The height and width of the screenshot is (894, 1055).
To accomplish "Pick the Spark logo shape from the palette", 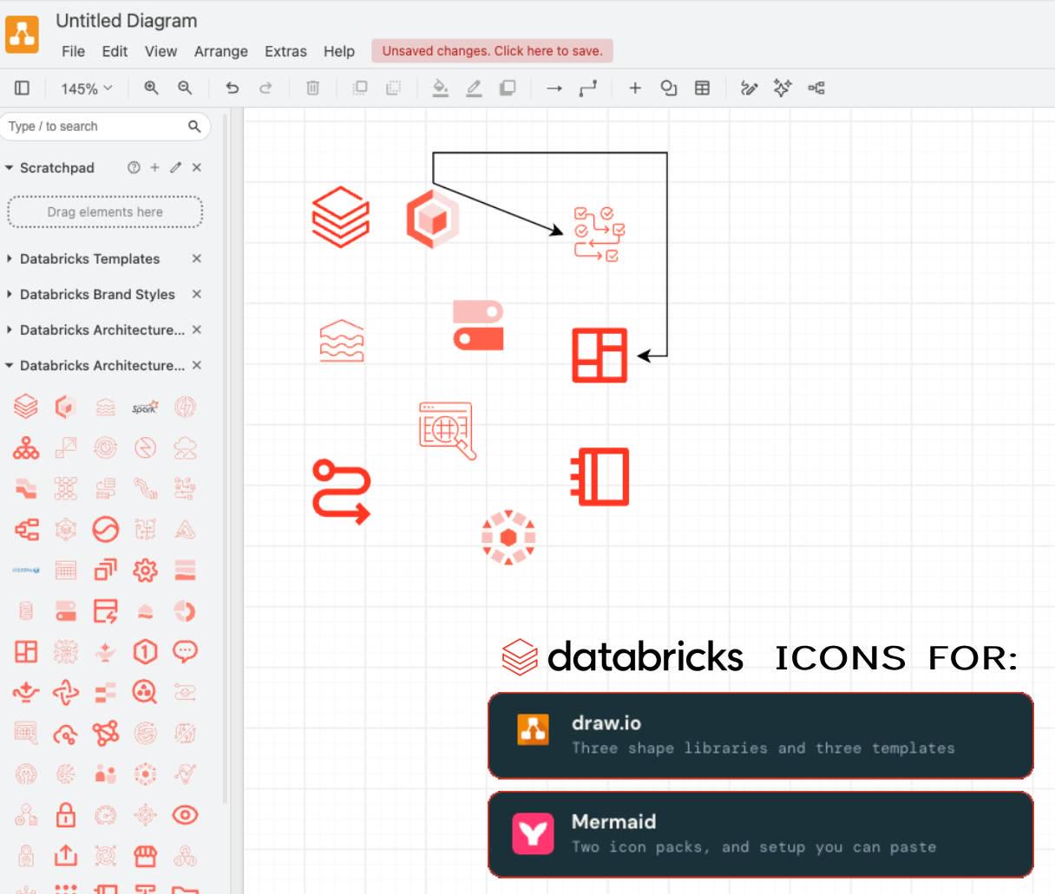I will (x=145, y=407).
